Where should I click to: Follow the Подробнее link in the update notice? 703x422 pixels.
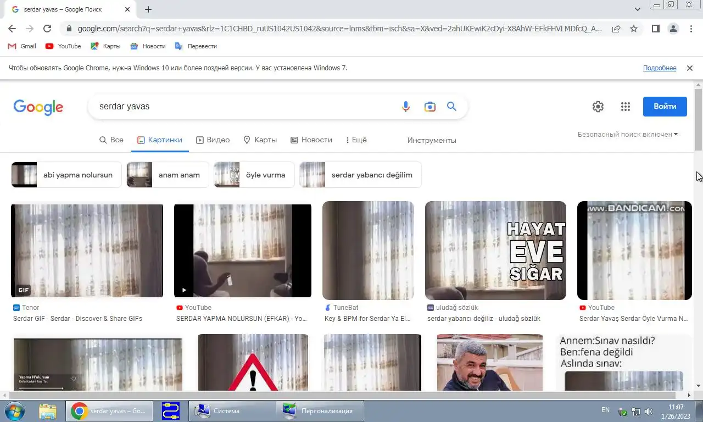660,68
